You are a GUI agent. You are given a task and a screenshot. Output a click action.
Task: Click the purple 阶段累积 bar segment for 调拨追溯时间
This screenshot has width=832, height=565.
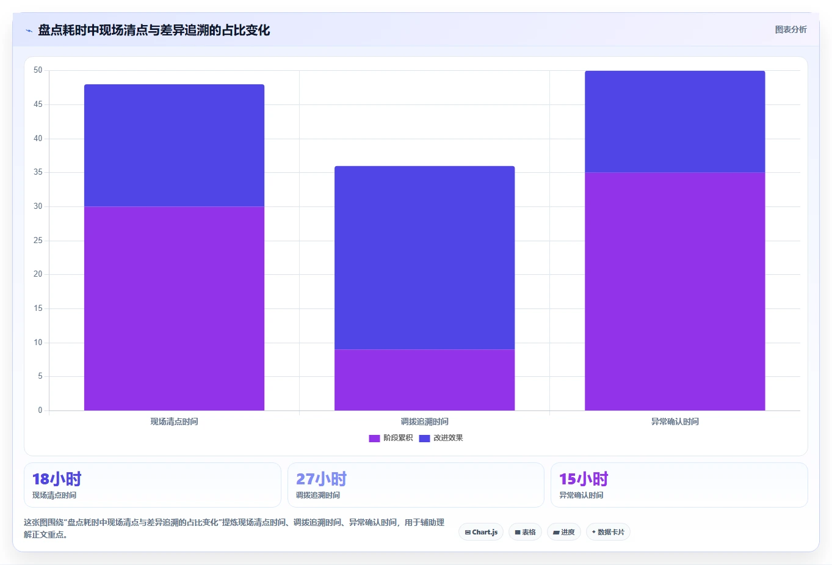coord(424,380)
